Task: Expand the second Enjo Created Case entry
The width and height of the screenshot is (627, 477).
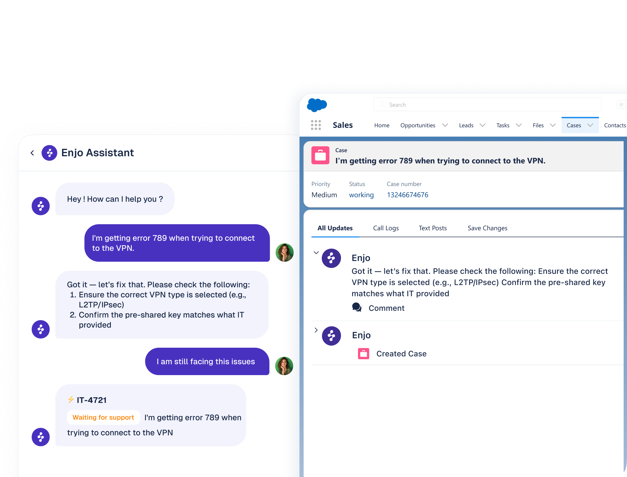Action: 316,330
